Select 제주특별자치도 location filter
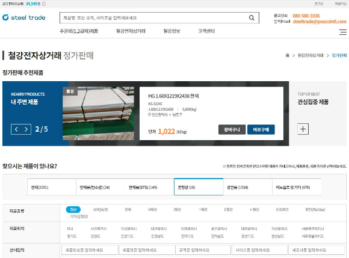This screenshot has height=258, width=349. (x=313, y=236)
